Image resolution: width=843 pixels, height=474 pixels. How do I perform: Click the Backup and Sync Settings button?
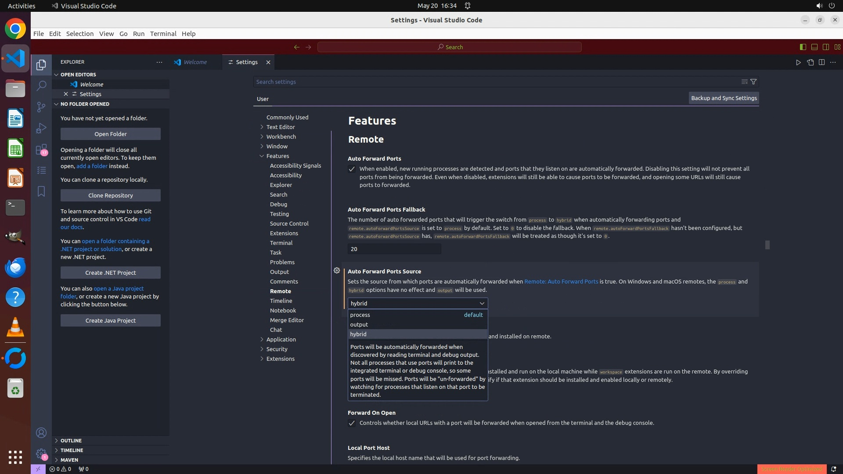pyautogui.click(x=724, y=98)
